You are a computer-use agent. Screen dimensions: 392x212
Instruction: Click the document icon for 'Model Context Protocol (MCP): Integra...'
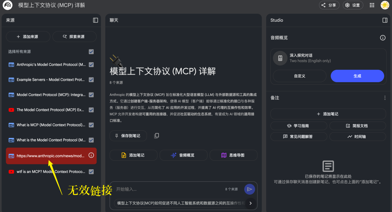11,95
